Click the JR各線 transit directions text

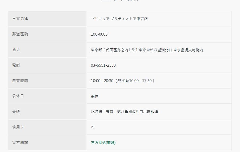(x=124, y=112)
